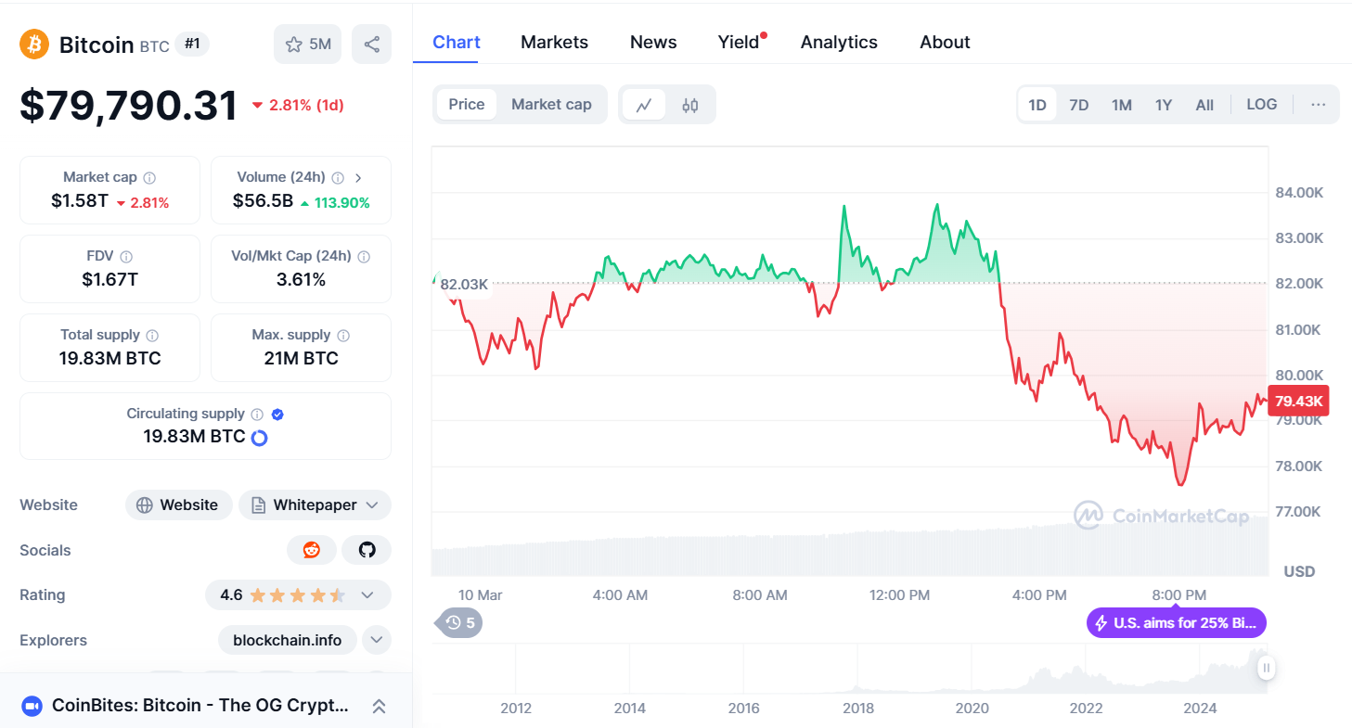Open the Markets tab
Screen dimensions: 1352x728
pos(554,43)
